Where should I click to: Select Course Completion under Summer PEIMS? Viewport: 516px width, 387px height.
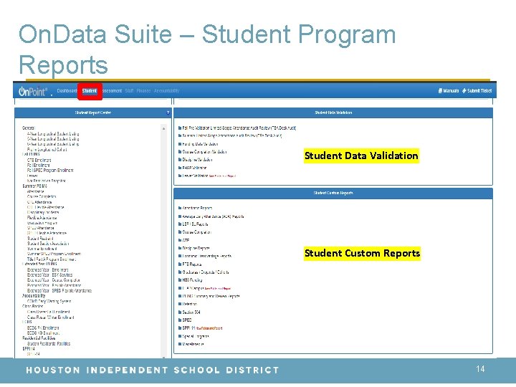click(42, 197)
